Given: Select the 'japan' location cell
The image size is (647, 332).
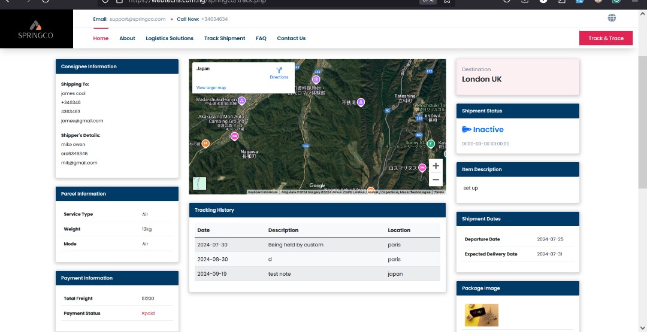Looking at the screenshot, I should 395,274.
